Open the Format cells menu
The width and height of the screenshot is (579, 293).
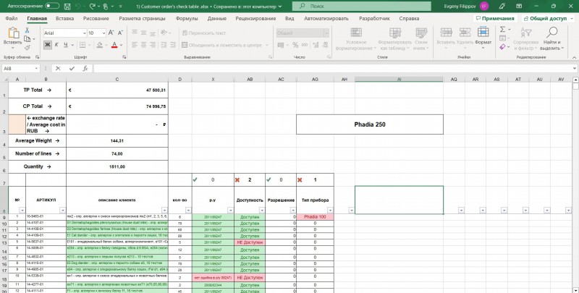(x=483, y=38)
